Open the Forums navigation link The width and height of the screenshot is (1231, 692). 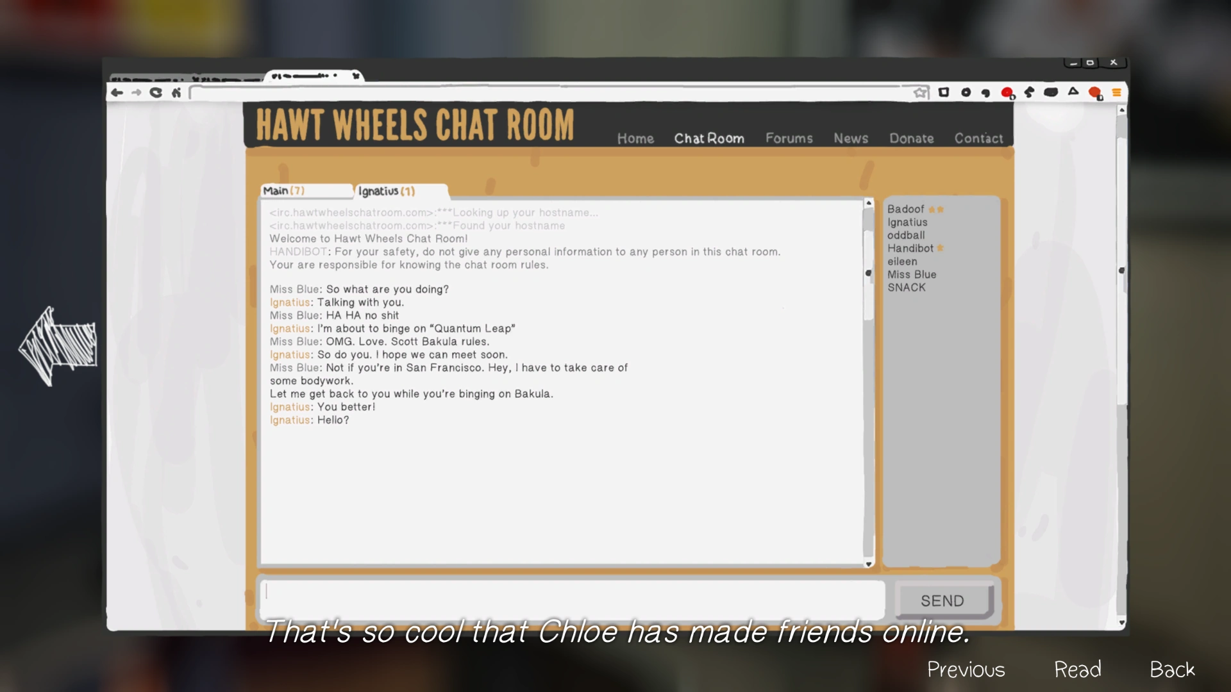(x=789, y=138)
